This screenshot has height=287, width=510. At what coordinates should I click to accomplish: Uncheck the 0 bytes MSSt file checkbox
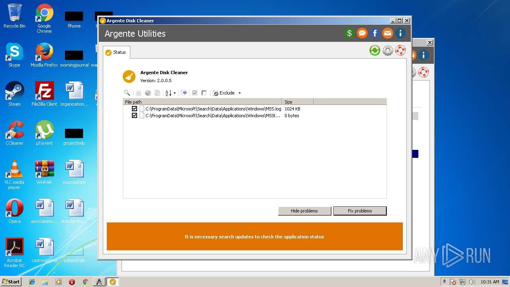tap(134, 116)
